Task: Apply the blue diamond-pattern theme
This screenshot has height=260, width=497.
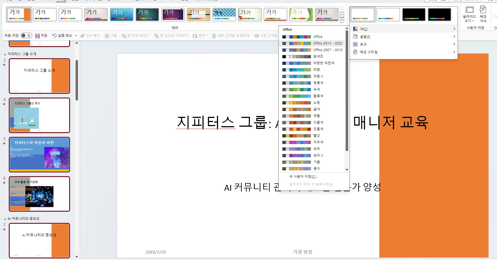Action: point(224,15)
